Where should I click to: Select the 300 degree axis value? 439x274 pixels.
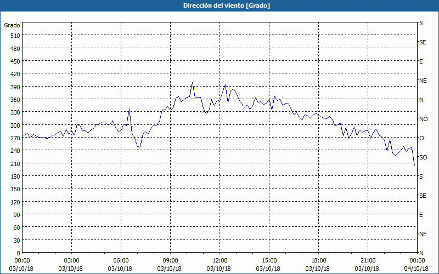pyautogui.click(x=15, y=125)
